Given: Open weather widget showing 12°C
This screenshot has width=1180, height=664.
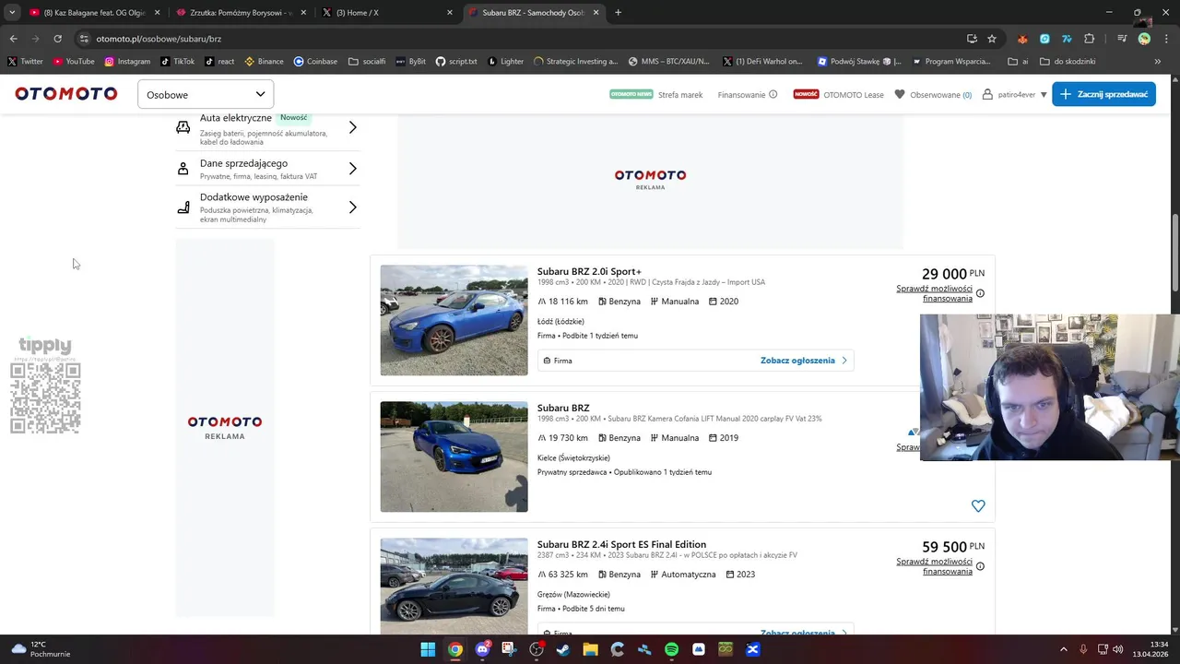Looking at the screenshot, I should pos(41,649).
